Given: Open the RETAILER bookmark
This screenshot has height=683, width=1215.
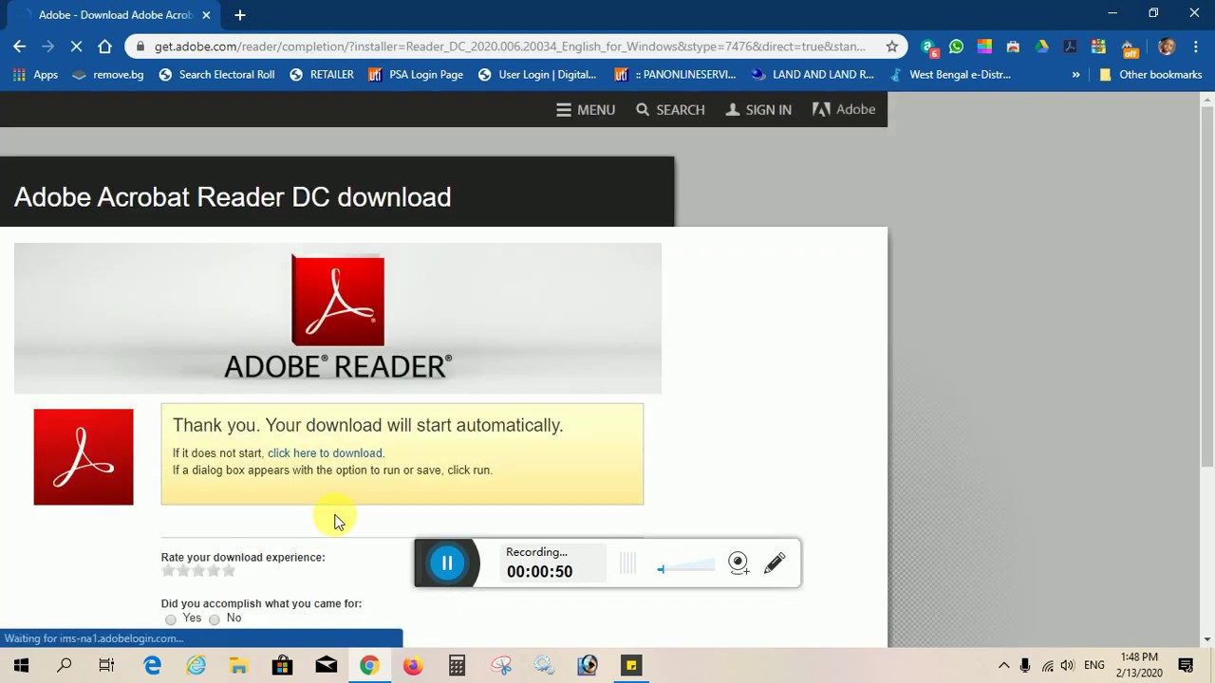Looking at the screenshot, I should 322,75.
